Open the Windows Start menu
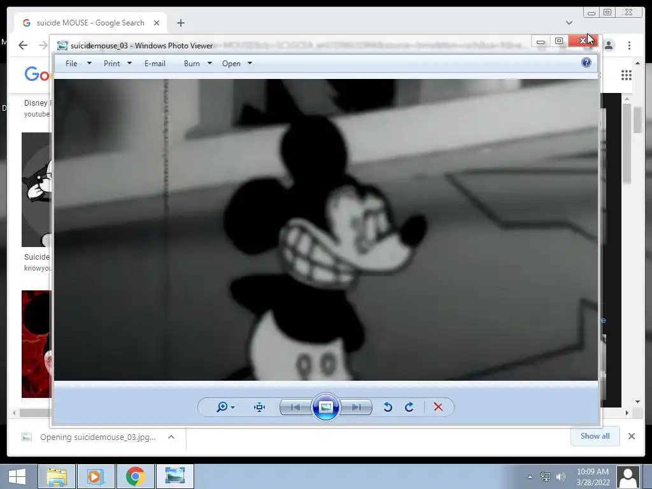Viewport: 652px width, 489px height. coord(17,476)
